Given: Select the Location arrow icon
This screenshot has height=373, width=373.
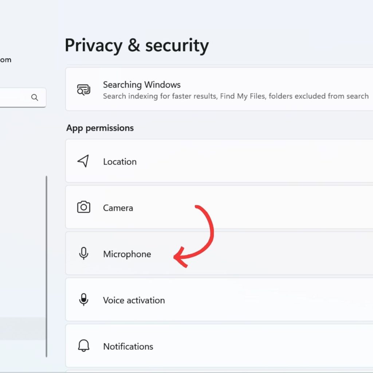Looking at the screenshot, I should point(83,161).
